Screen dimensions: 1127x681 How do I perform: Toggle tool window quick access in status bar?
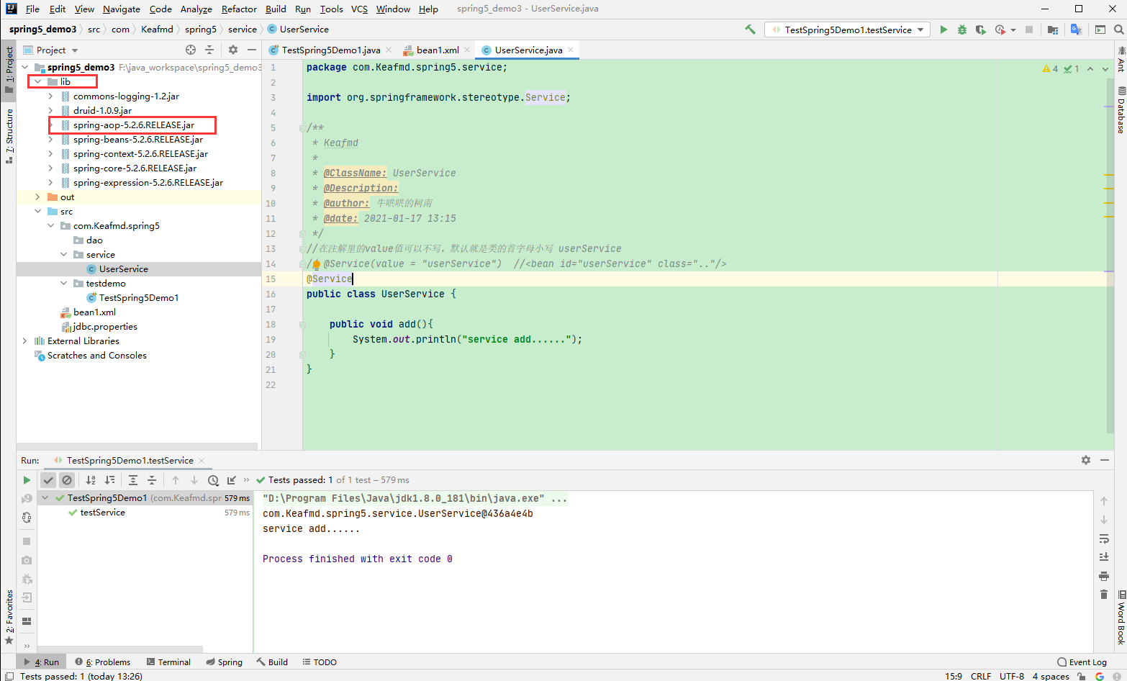(9, 676)
